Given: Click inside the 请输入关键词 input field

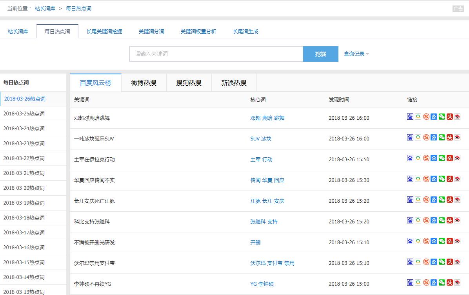Looking at the screenshot, I should point(216,54).
